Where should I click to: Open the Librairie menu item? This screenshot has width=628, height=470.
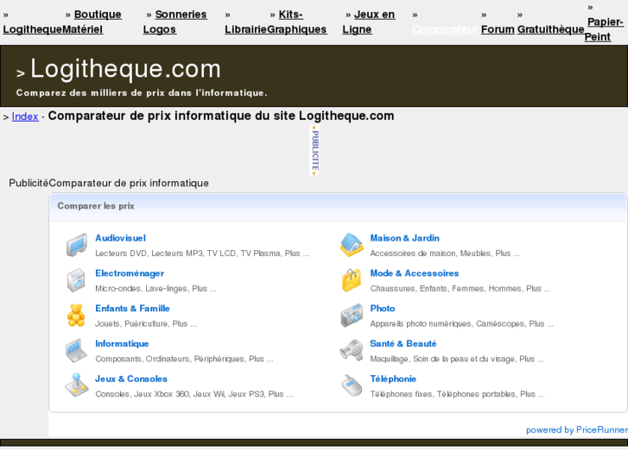[x=245, y=29]
